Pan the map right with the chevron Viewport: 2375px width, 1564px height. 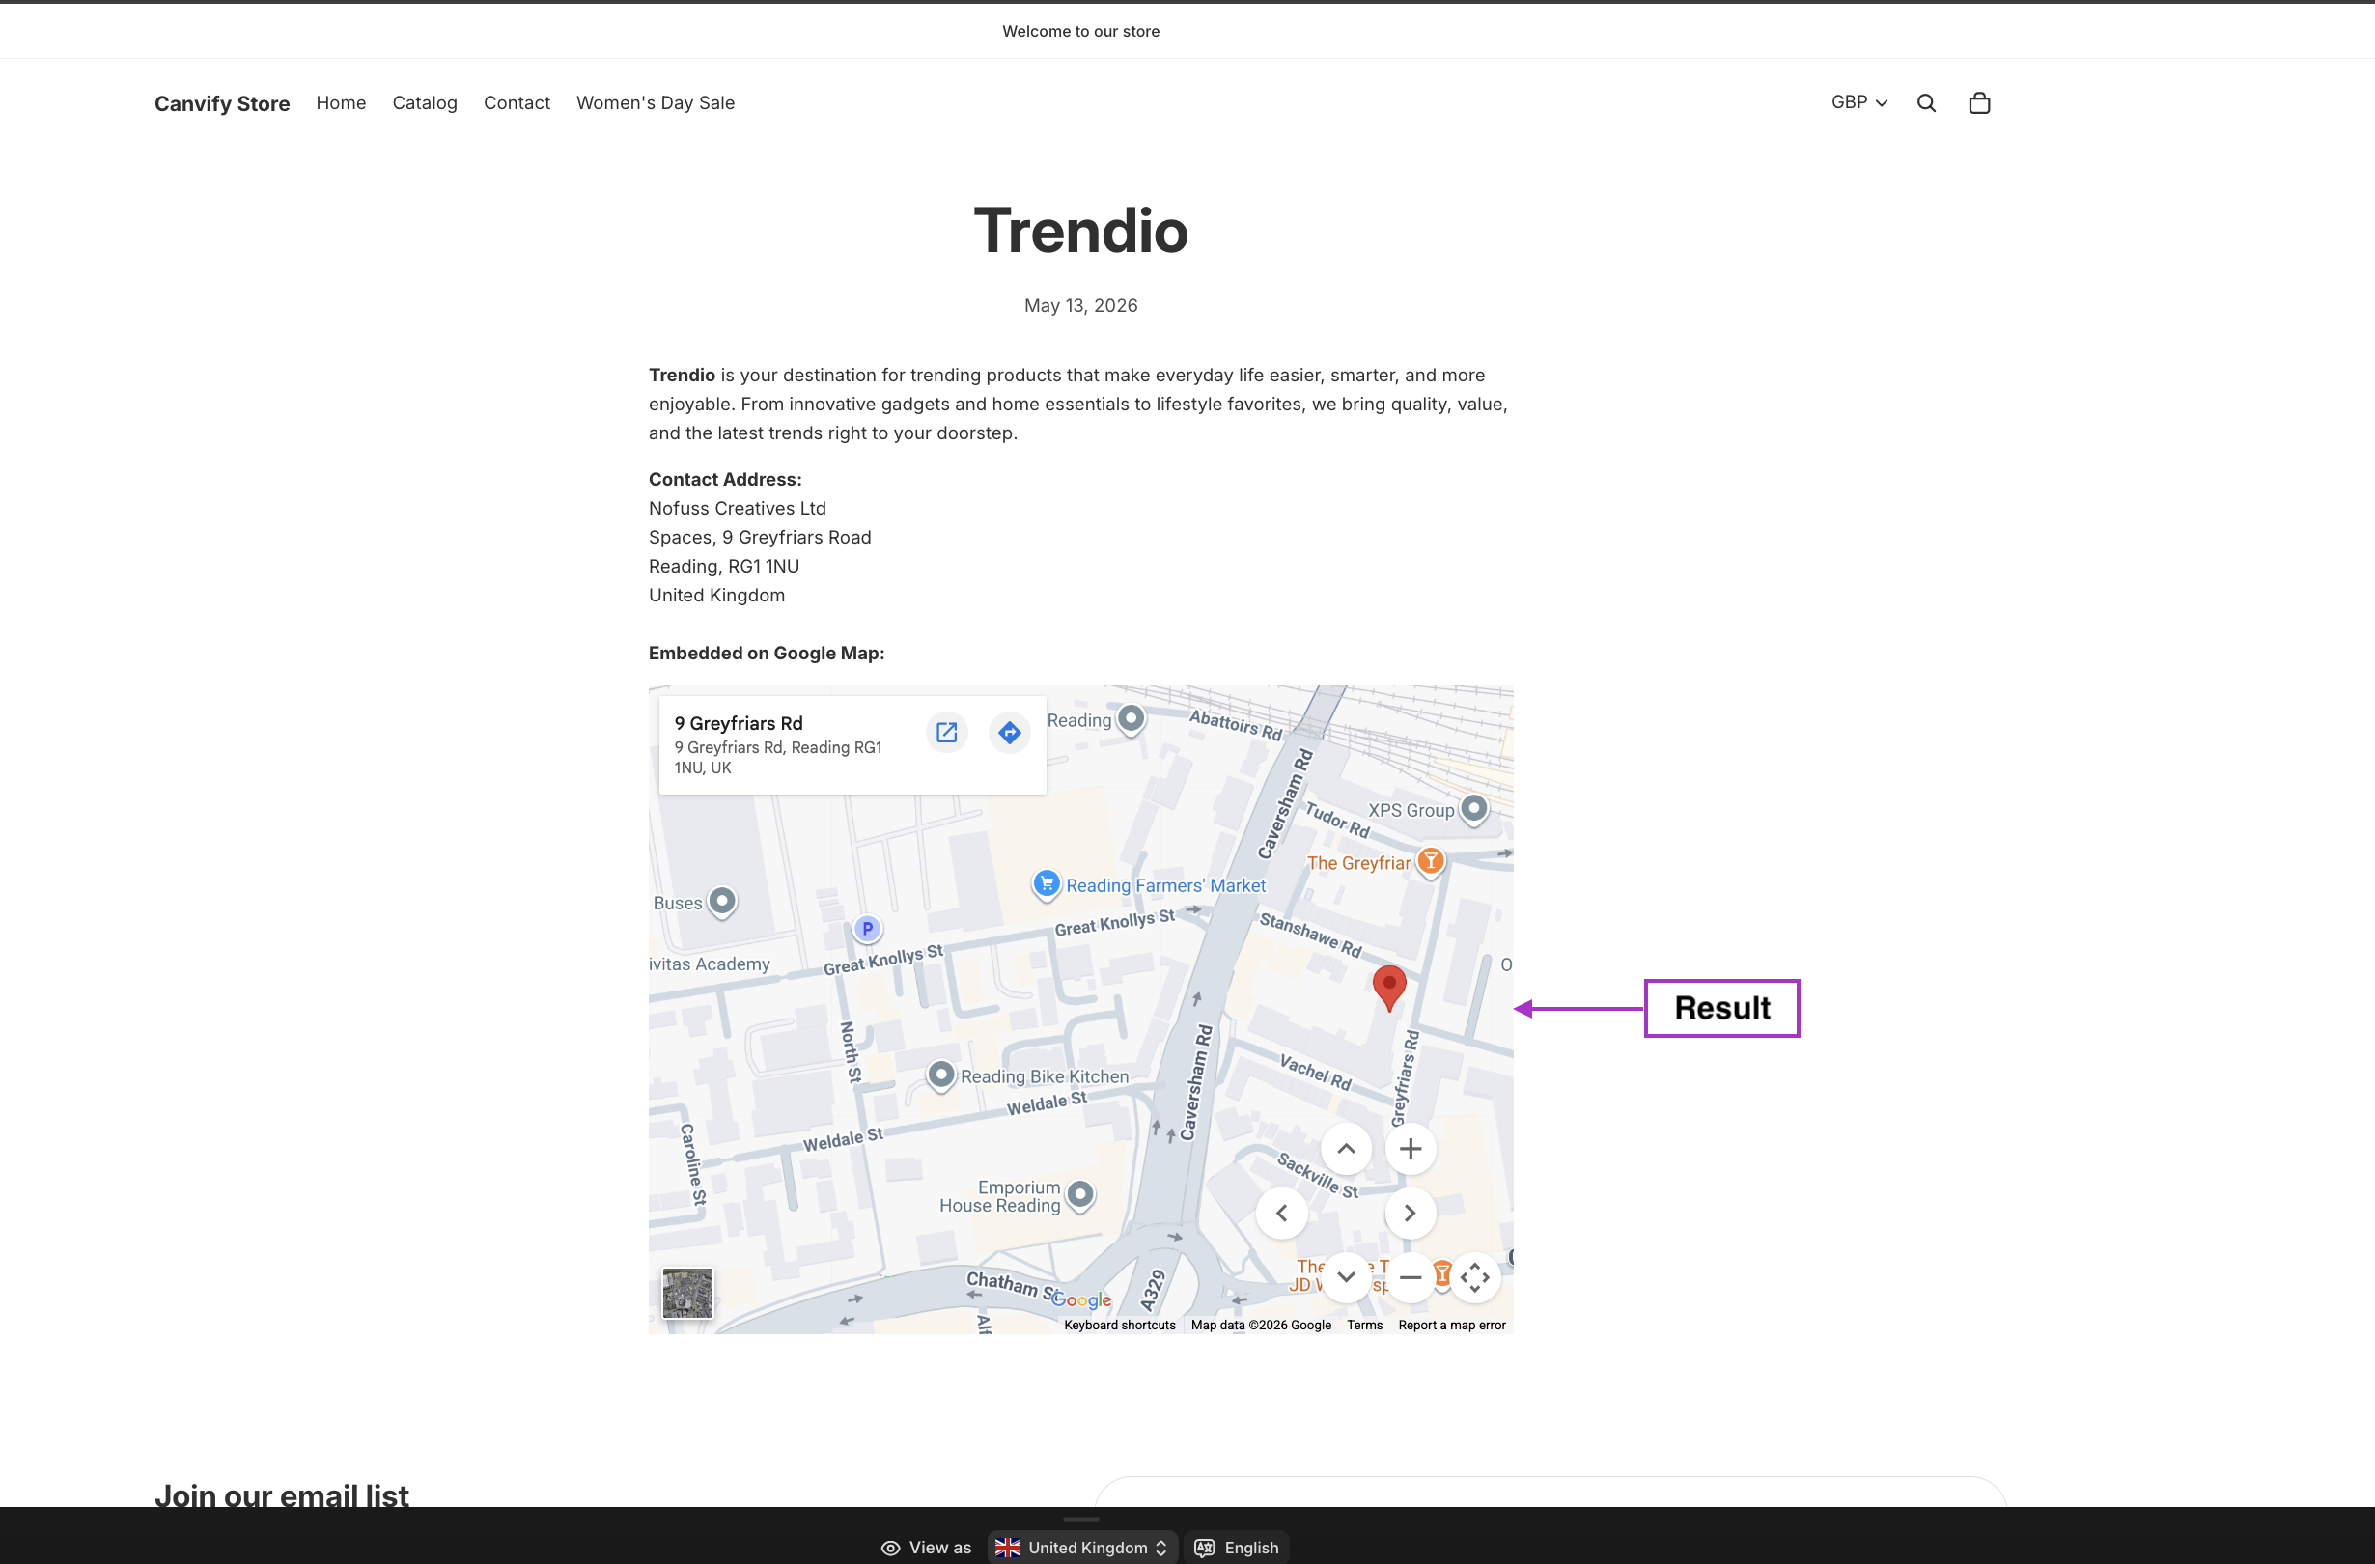tap(1410, 1213)
